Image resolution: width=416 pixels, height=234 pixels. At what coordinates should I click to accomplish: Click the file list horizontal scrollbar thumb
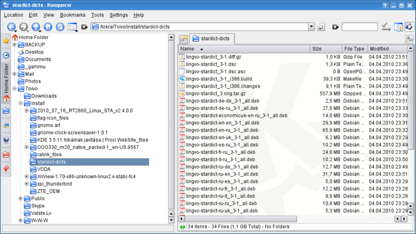pyautogui.click(x=240, y=219)
